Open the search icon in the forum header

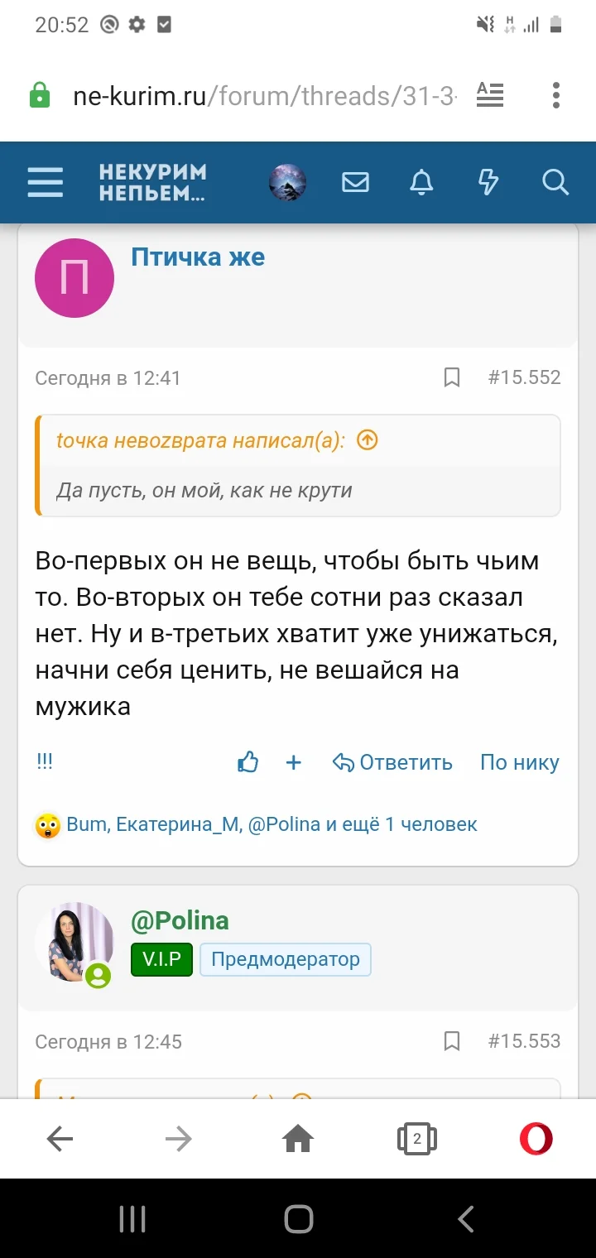click(554, 182)
